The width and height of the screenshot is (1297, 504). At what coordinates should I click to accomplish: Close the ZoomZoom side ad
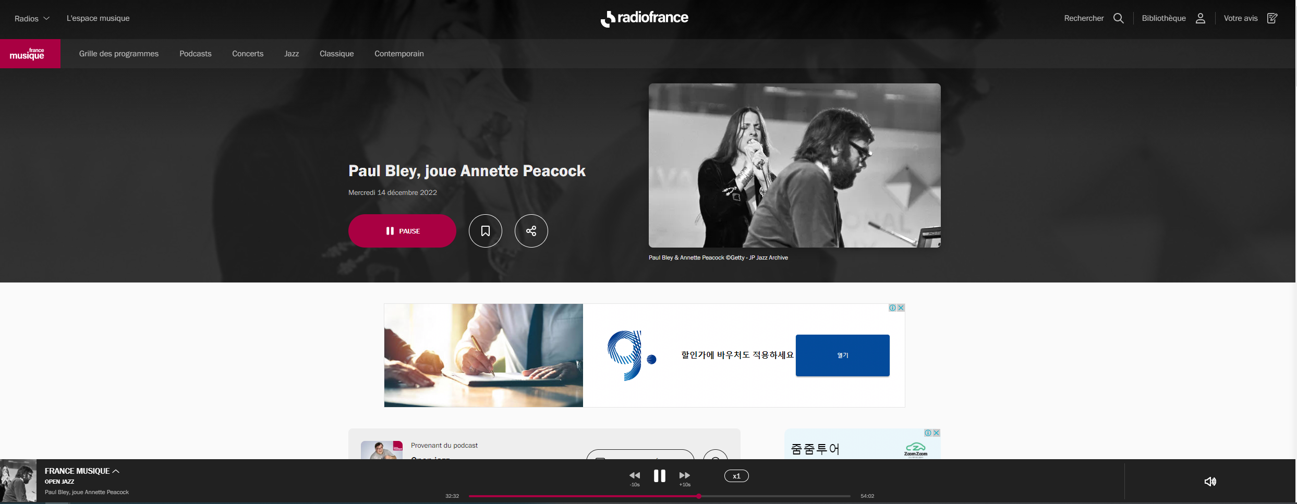(936, 433)
